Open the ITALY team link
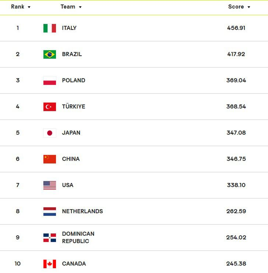This screenshot has width=268, height=273. (x=69, y=28)
